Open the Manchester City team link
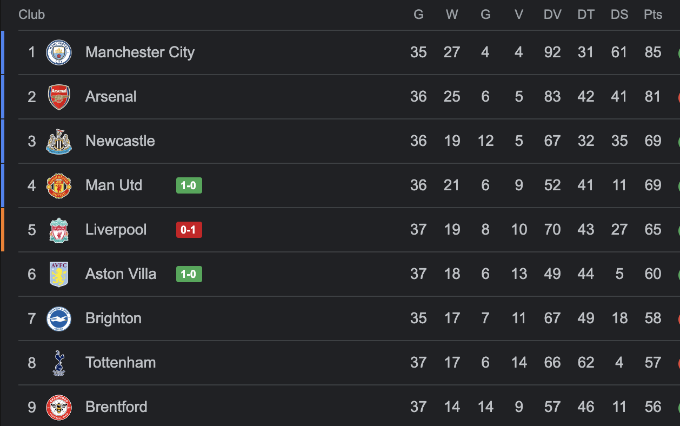The width and height of the screenshot is (680, 426). (x=140, y=52)
